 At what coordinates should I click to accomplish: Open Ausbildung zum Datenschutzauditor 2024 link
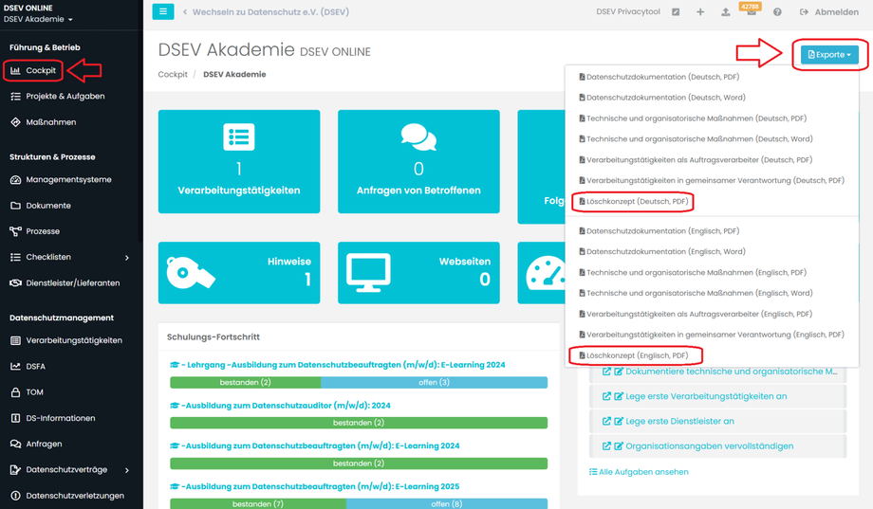tap(280, 406)
